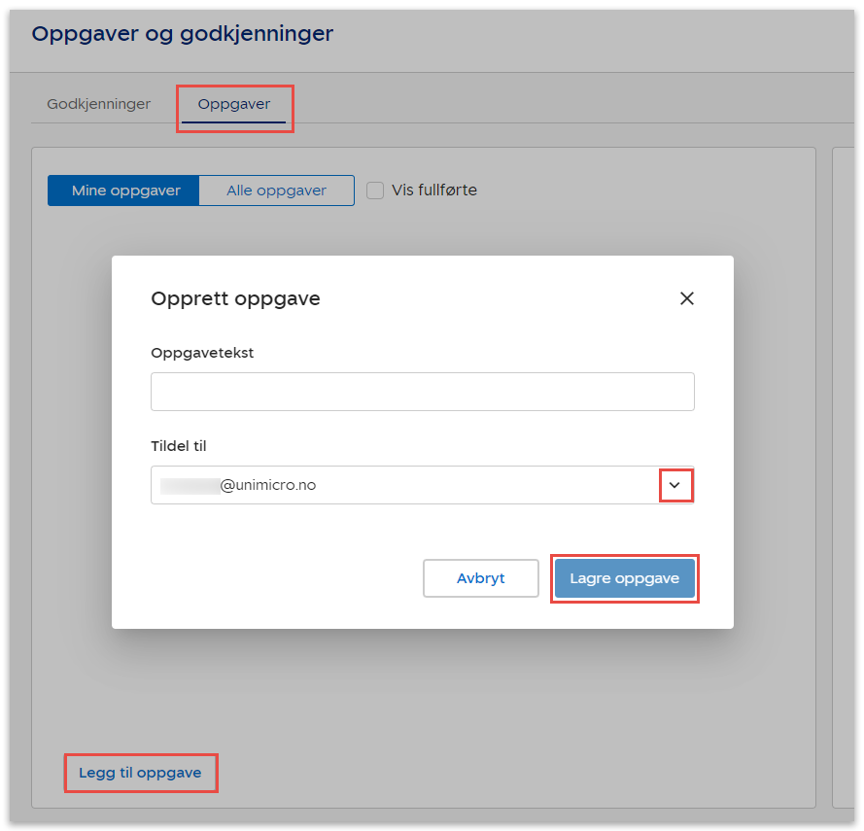
Task: Expand the Tildel til dropdown chevron
Action: (x=675, y=485)
